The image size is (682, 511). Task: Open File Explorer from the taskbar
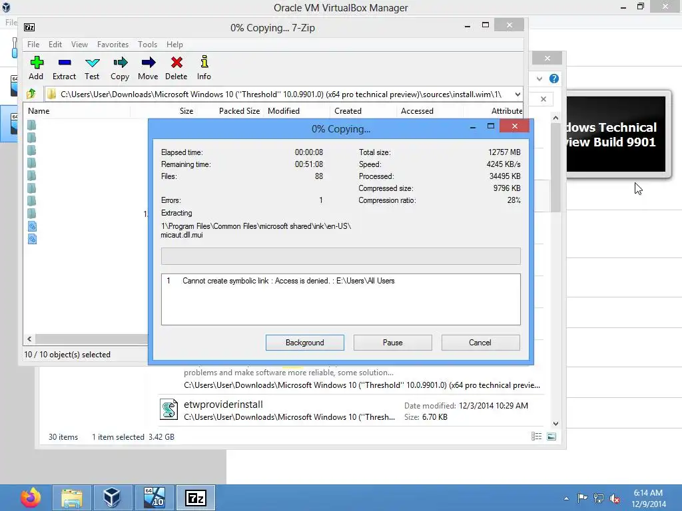point(72,498)
